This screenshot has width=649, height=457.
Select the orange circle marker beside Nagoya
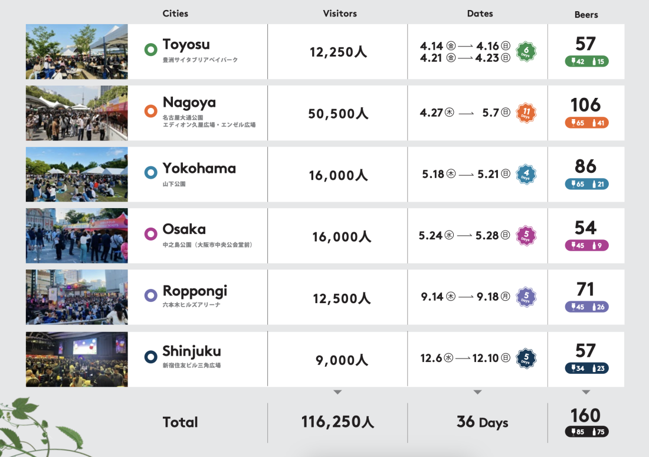click(x=150, y=111)
